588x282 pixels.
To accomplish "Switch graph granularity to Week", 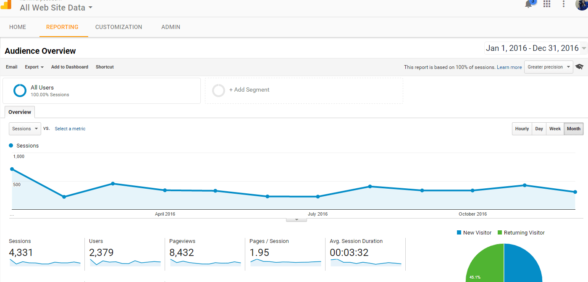I will [x=555, y=129].
